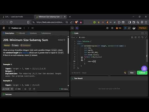Click the description panel vertical scrollbar
Image resolution: width=149 pixels, height=112 pixels.
(x=68, y=46)
